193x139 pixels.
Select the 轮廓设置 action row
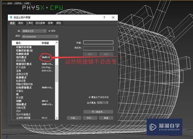coord(33,81)
